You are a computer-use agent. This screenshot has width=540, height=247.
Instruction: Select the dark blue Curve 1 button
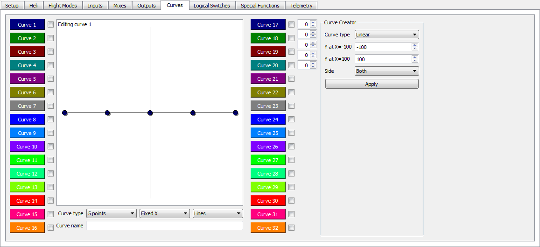[27, 25]
